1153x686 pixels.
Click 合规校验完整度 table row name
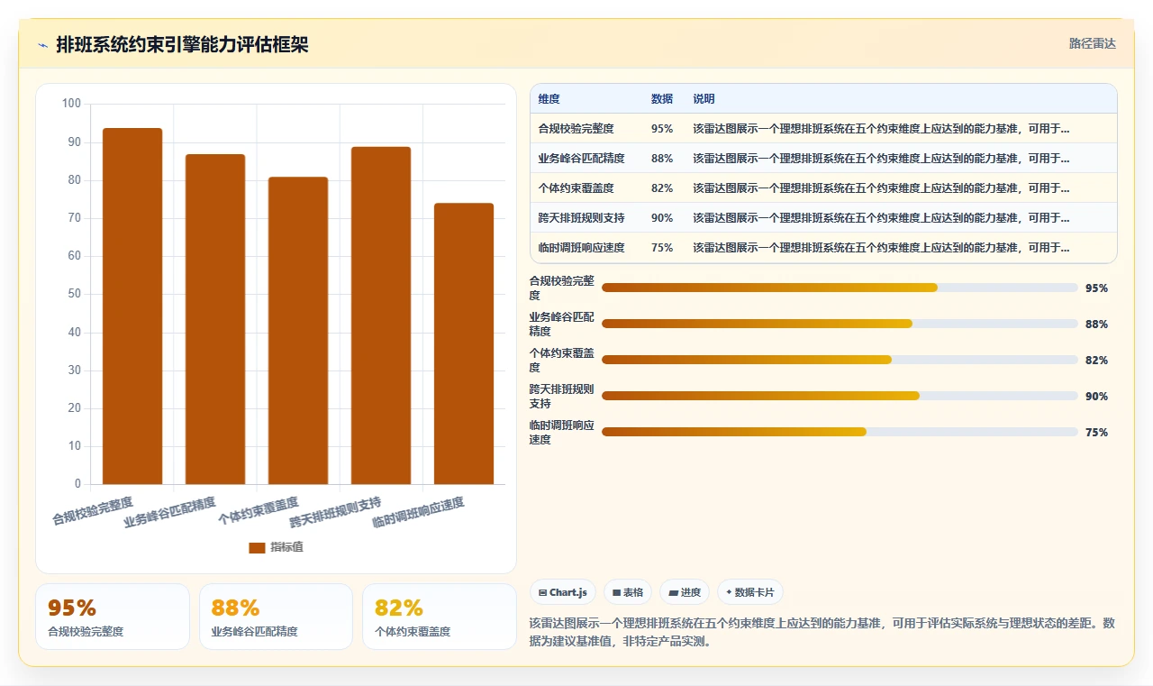click(576, 129)
